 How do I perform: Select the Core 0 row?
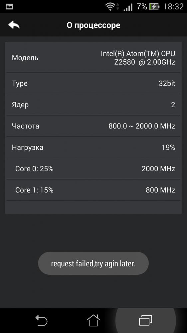coord(93,168)
